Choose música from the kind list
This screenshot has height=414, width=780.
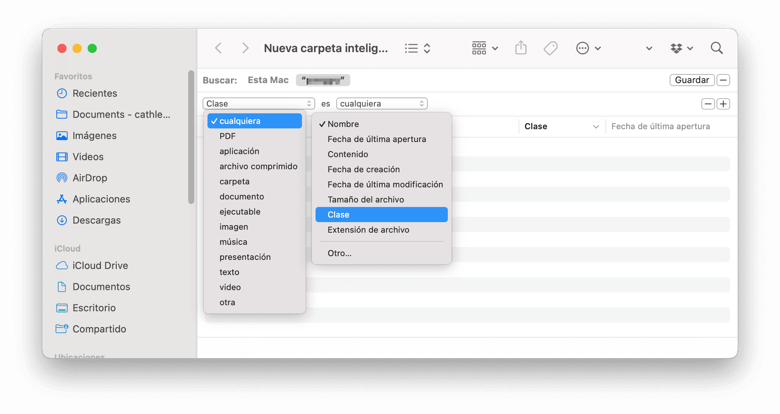(255, 242)
